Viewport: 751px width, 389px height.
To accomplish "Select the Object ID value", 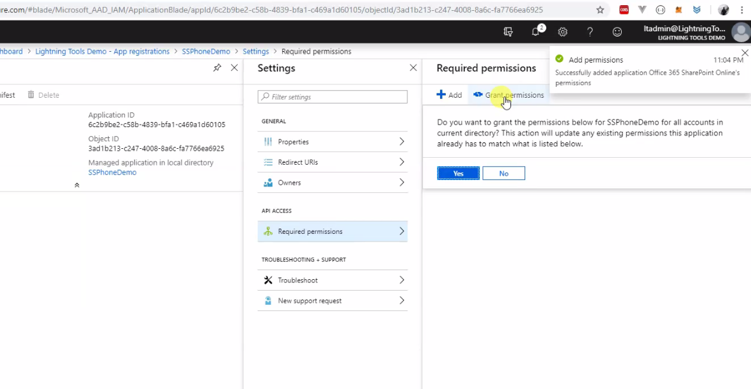I will (x=156, y=148).
